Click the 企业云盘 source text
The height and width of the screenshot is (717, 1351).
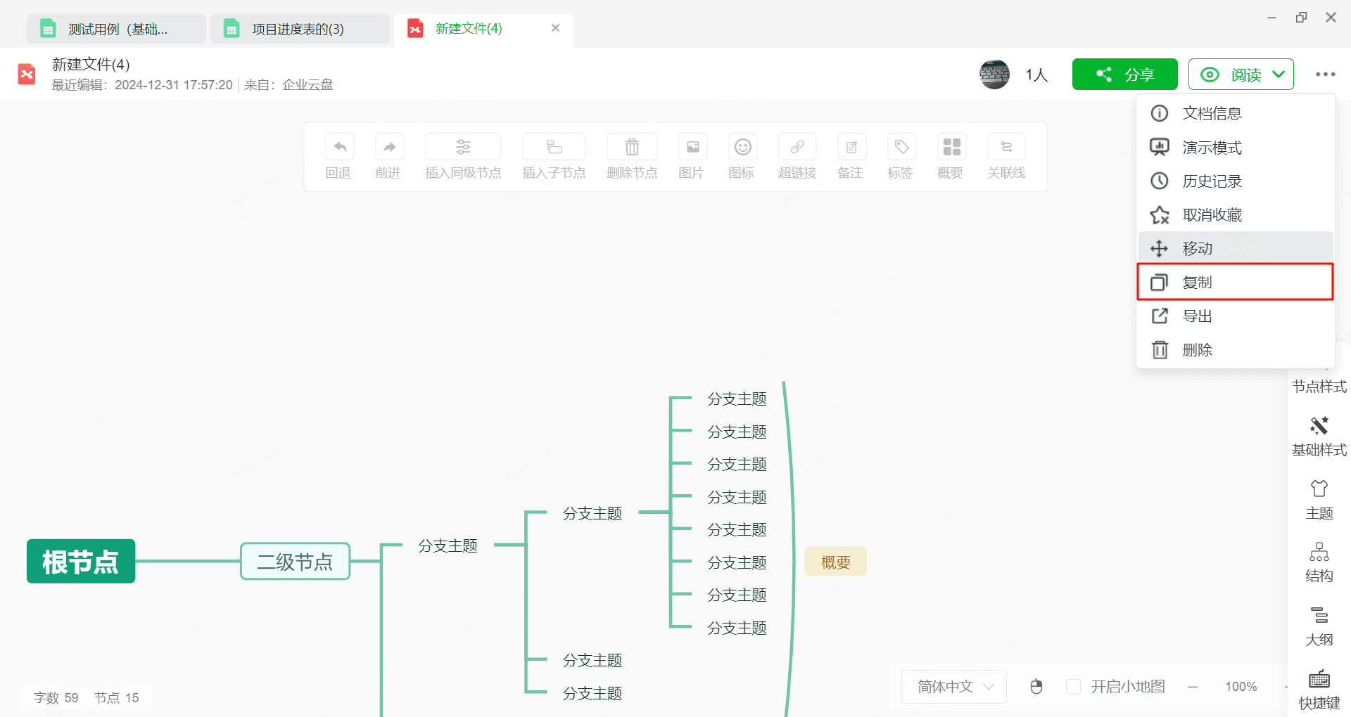coord(307,85)
